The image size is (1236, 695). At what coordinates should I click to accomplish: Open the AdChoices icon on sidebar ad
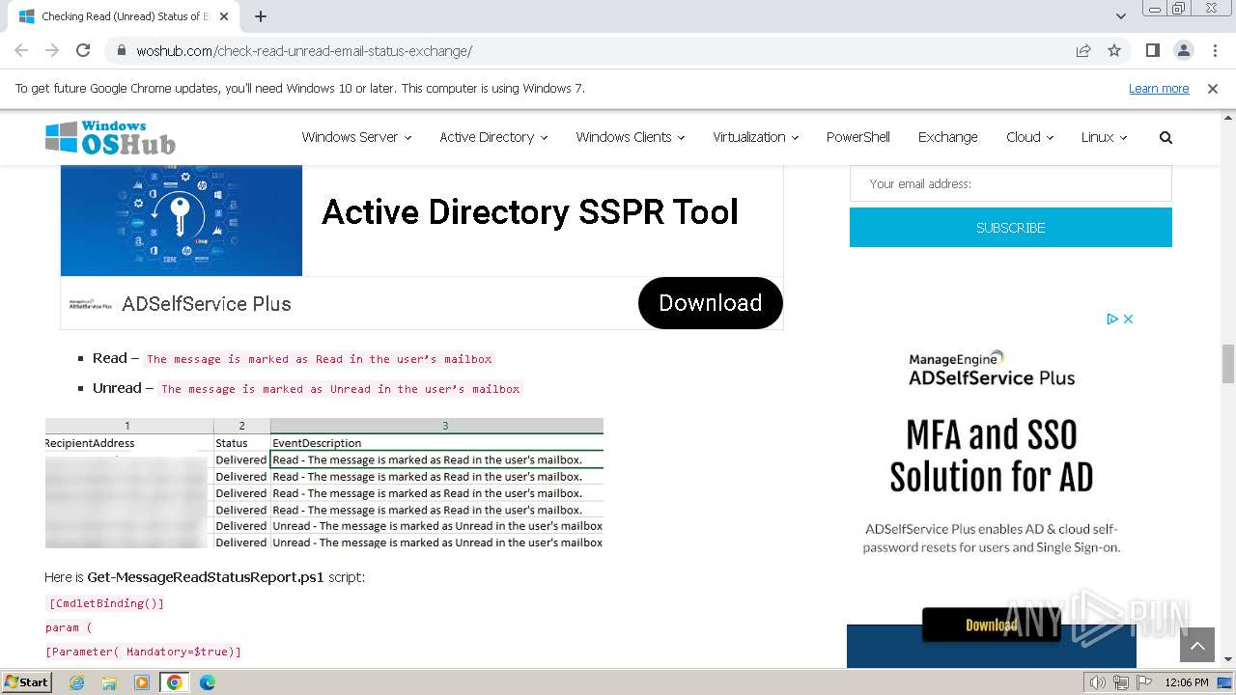click(x=1111, y=319)
